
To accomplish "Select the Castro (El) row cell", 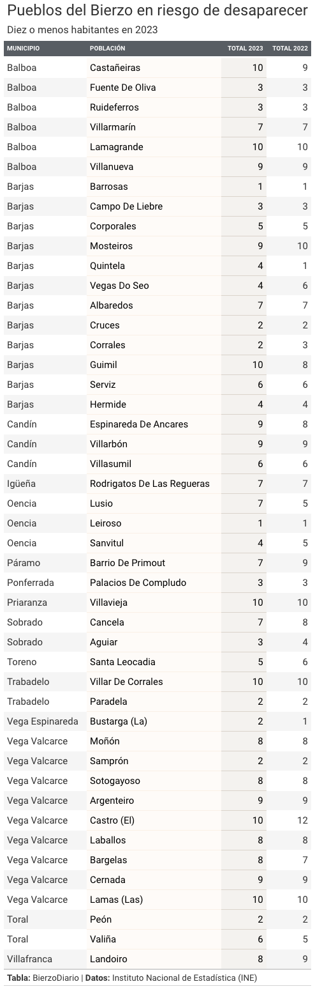I will [x=112, y=820].
